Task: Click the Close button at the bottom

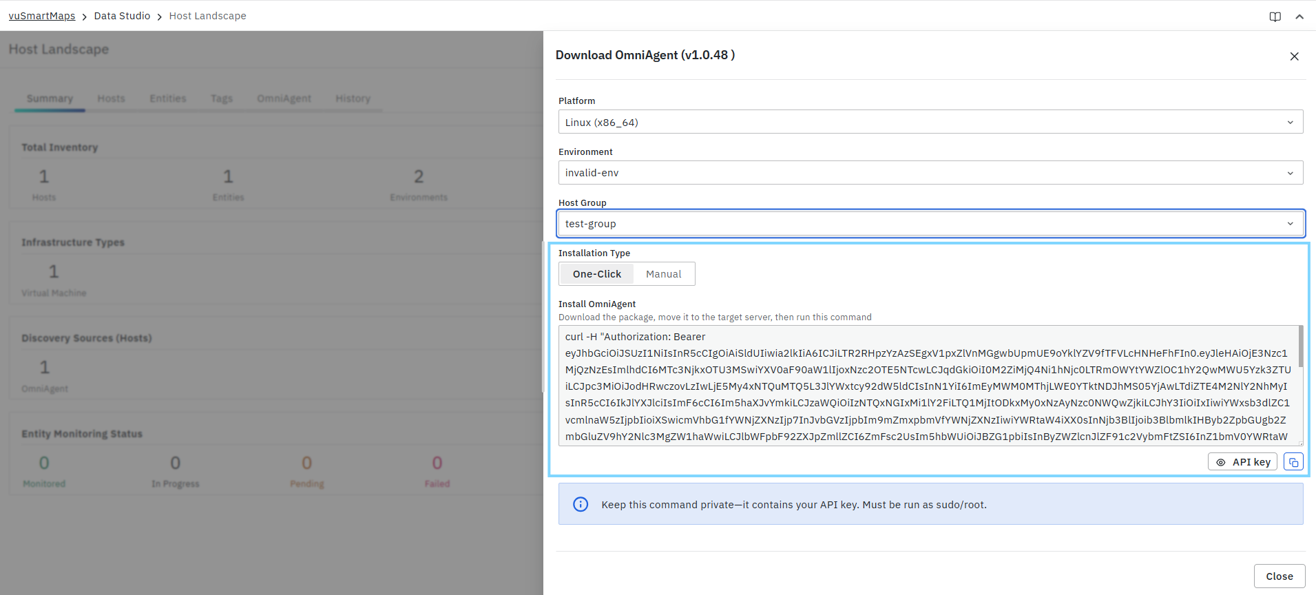Action: click(1279, 576)
